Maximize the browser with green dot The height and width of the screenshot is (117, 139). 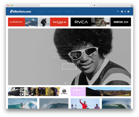[x=12, y=5]
